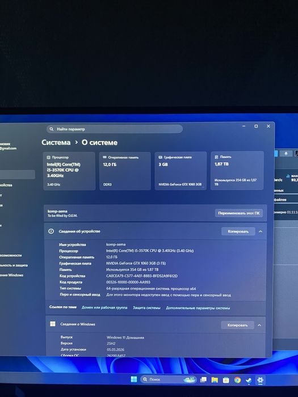This screenshot has width=298, height=397.
Task: Open File Explorer from the taskbar
Action: tap(215, 380)
